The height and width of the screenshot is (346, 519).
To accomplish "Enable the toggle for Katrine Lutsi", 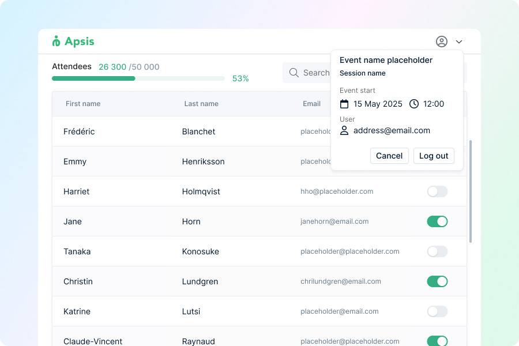I will [437, 311].
